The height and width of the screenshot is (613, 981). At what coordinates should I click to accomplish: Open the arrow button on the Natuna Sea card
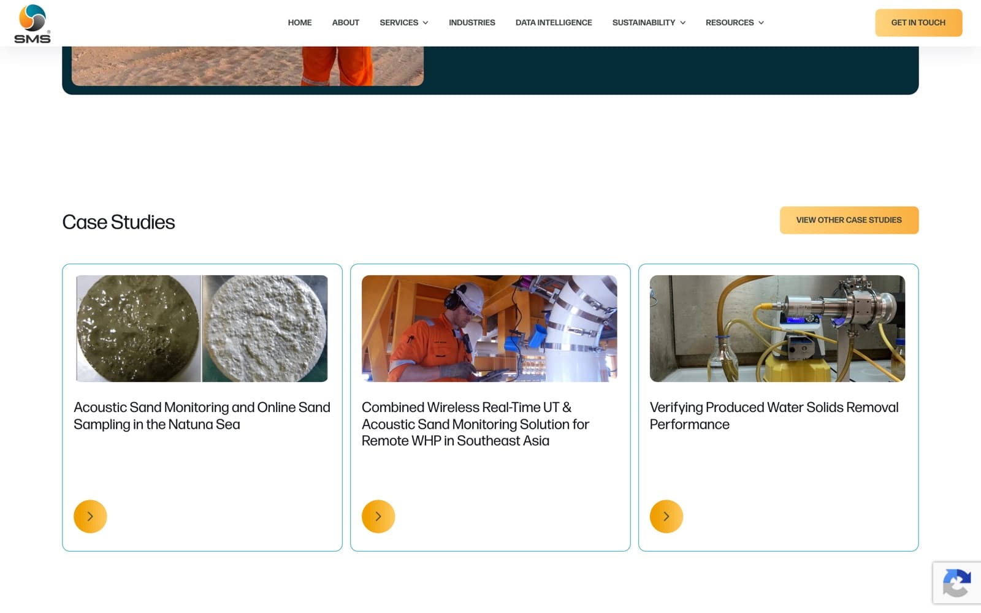[x=90, y=516]
